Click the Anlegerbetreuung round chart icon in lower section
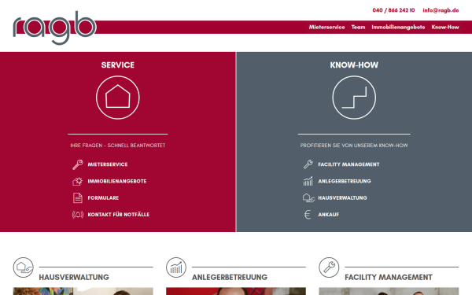This screenshot has width=472, height=295. pyautogui.click(x=176, y=267)
